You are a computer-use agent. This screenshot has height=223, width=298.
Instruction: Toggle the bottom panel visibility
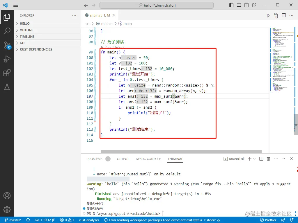[239, 5]
